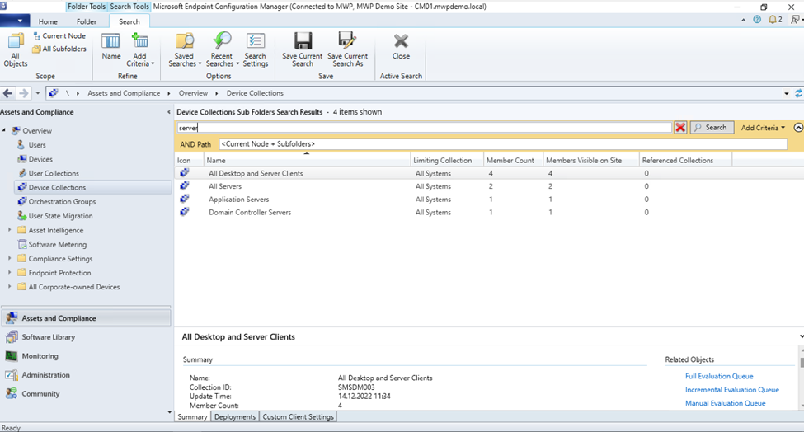Open the Saved Searches ribbon menu
The image size is (804, 432).
pyautogui.click(x=185, y=49)
